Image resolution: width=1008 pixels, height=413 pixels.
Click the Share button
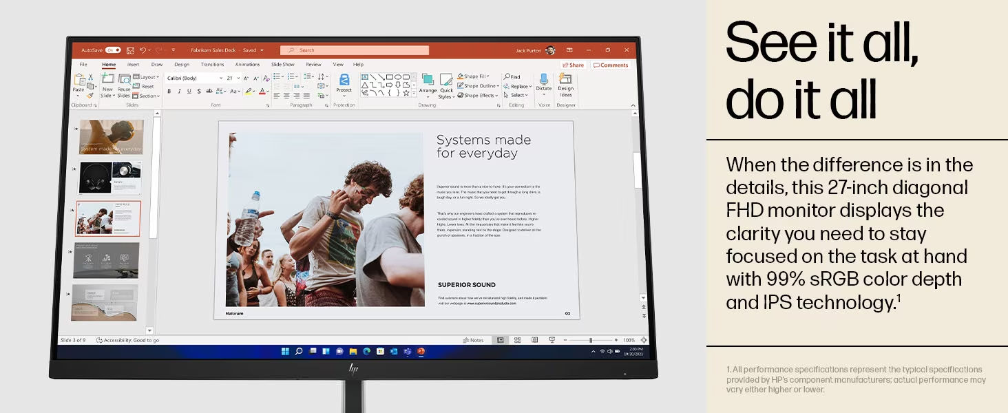573,65
